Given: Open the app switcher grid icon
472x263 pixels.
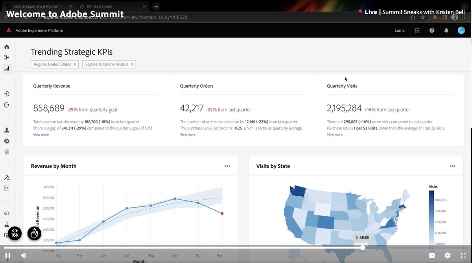Looking at the screenshot, I should tap(417, 30).
